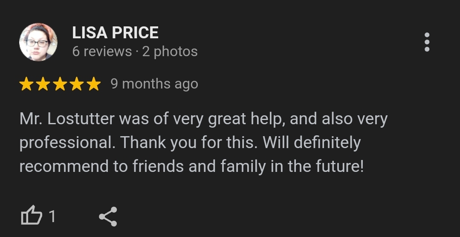Click the third yellow rating star
Viewport: 460px width, 237px height.
pos(60,84)
